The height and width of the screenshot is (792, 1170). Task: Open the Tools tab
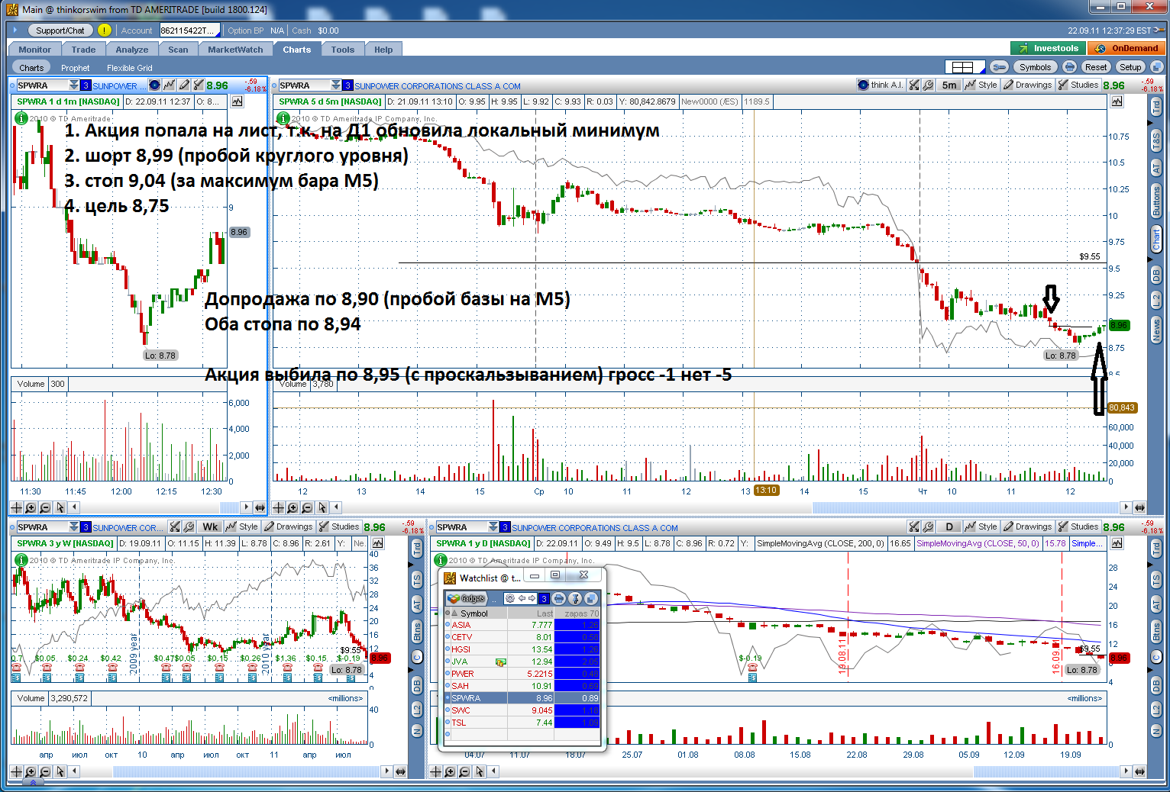click(x=343, y=50)
